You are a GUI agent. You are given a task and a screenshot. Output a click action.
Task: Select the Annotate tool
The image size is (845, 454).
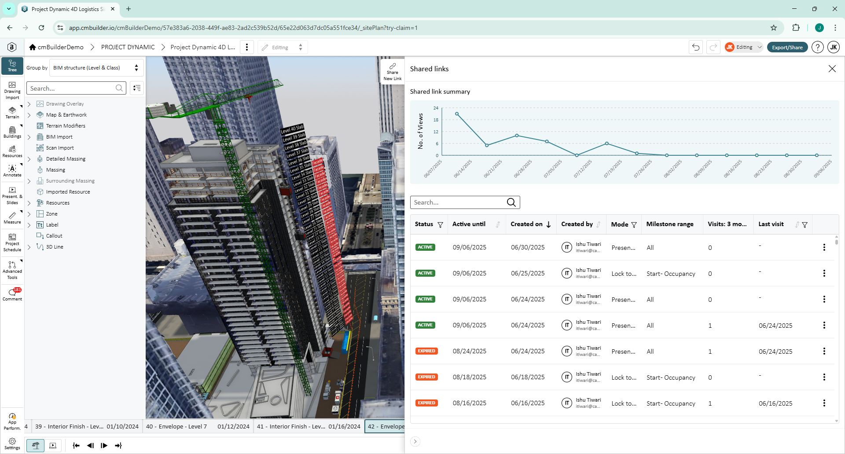12,171
